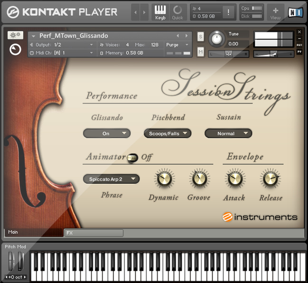This screenshot has height=283, width=308.
Task: Open the Glissando On dropdown
Action: [107, 133]
